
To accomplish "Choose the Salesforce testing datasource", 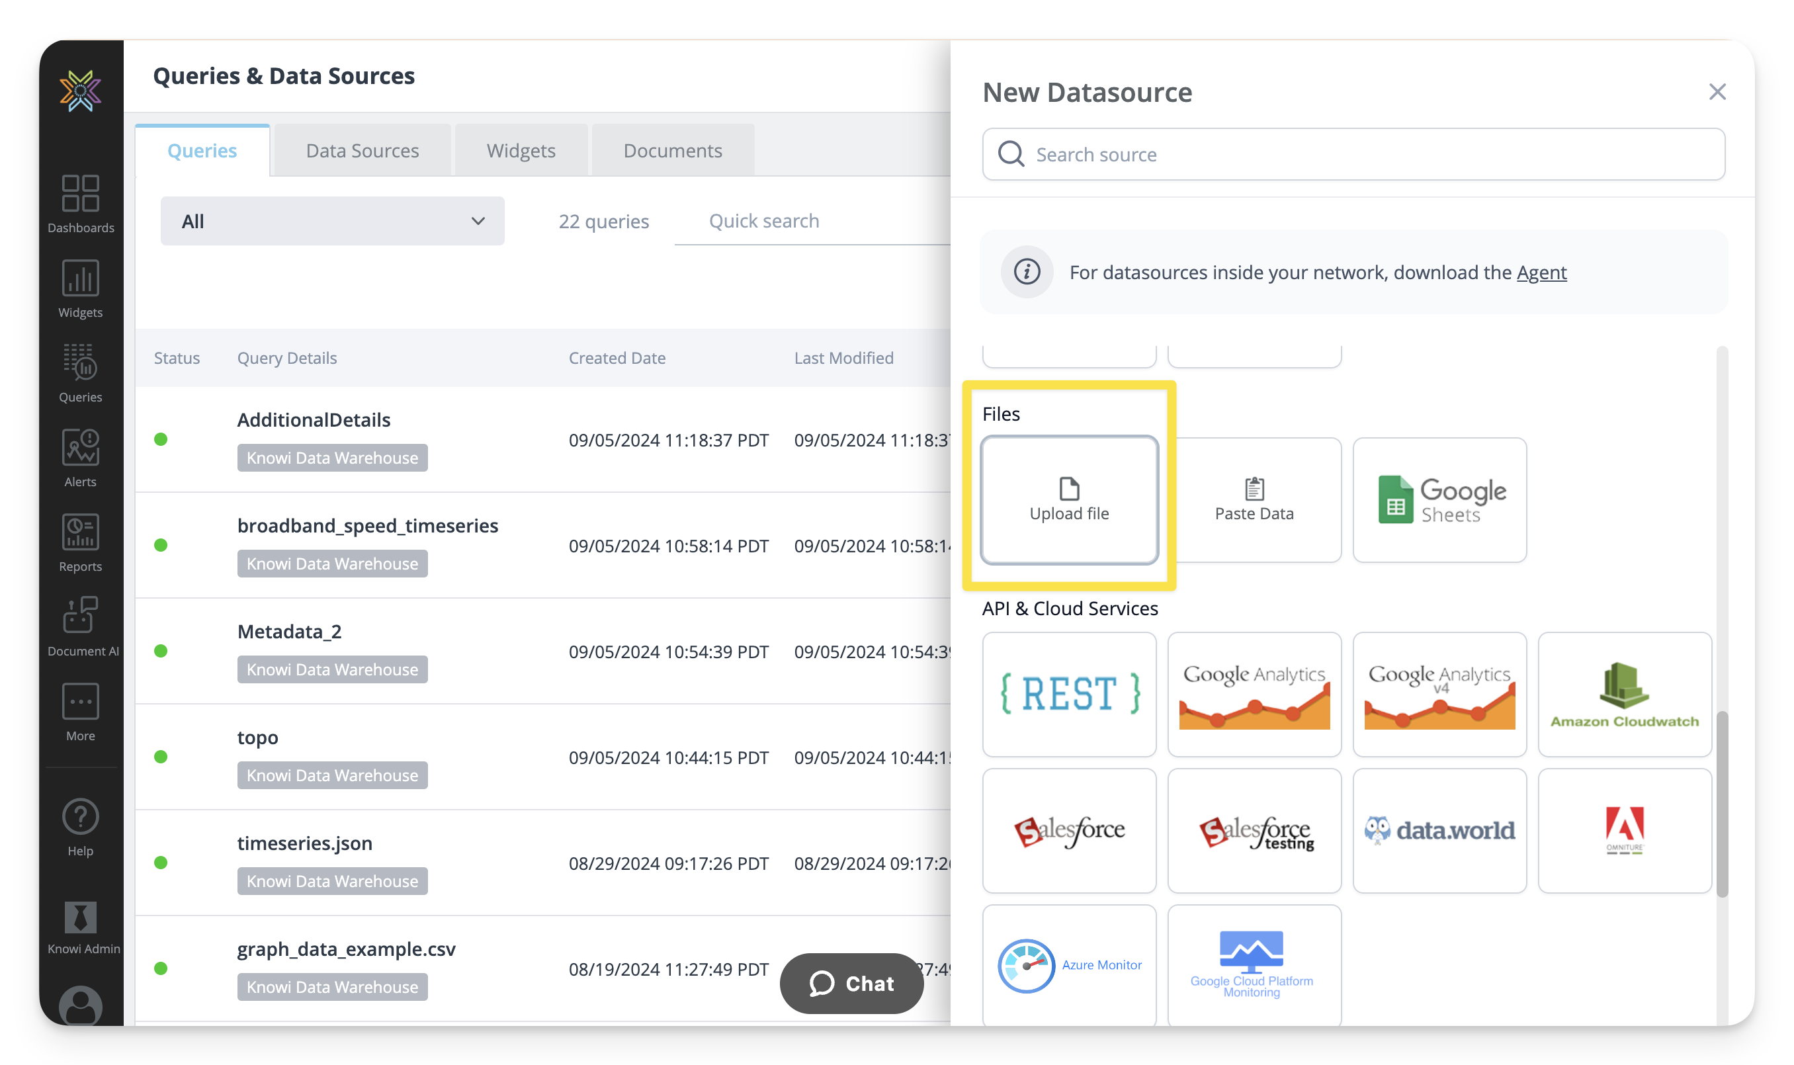I will [x=1254, y=830].
